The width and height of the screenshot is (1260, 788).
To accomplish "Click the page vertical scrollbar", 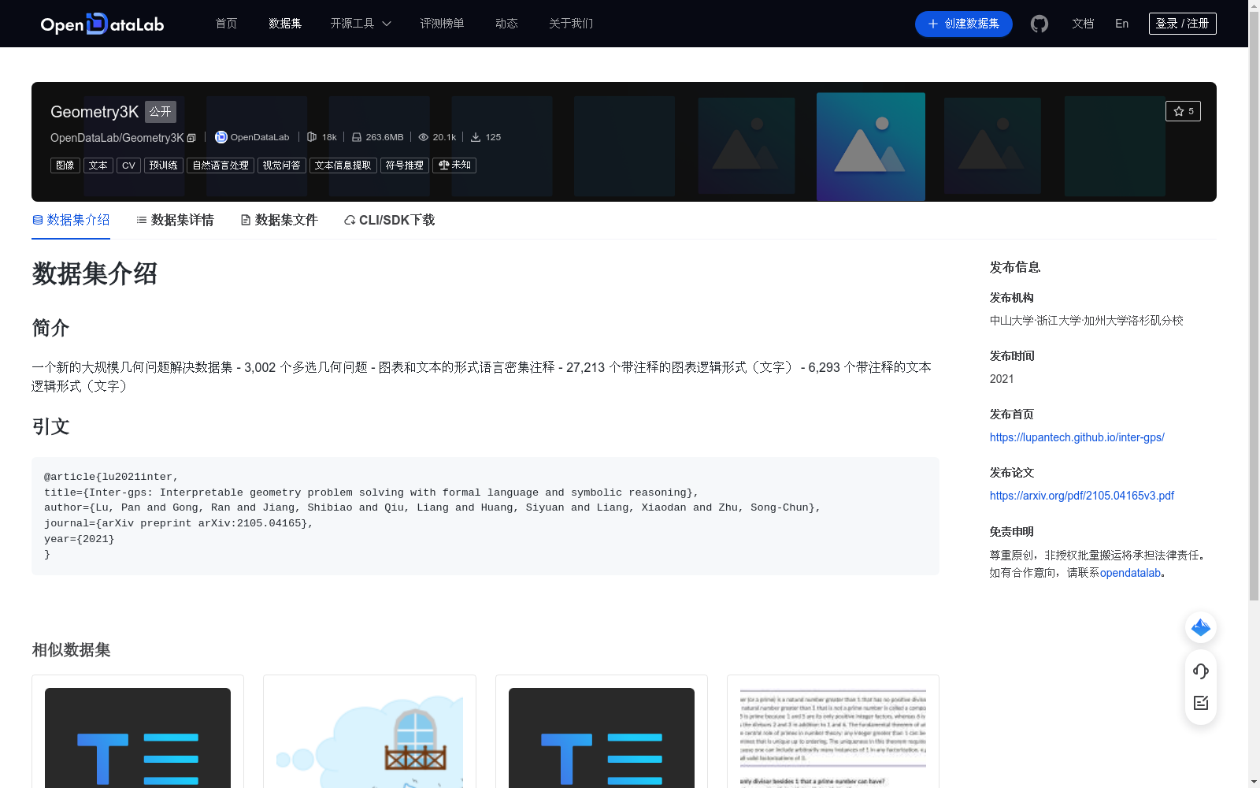I will (1254, 307).
